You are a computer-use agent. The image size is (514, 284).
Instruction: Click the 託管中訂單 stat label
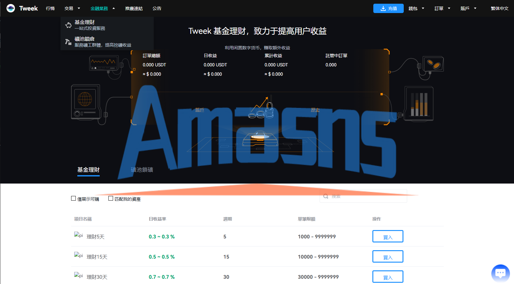pos(336,55)
